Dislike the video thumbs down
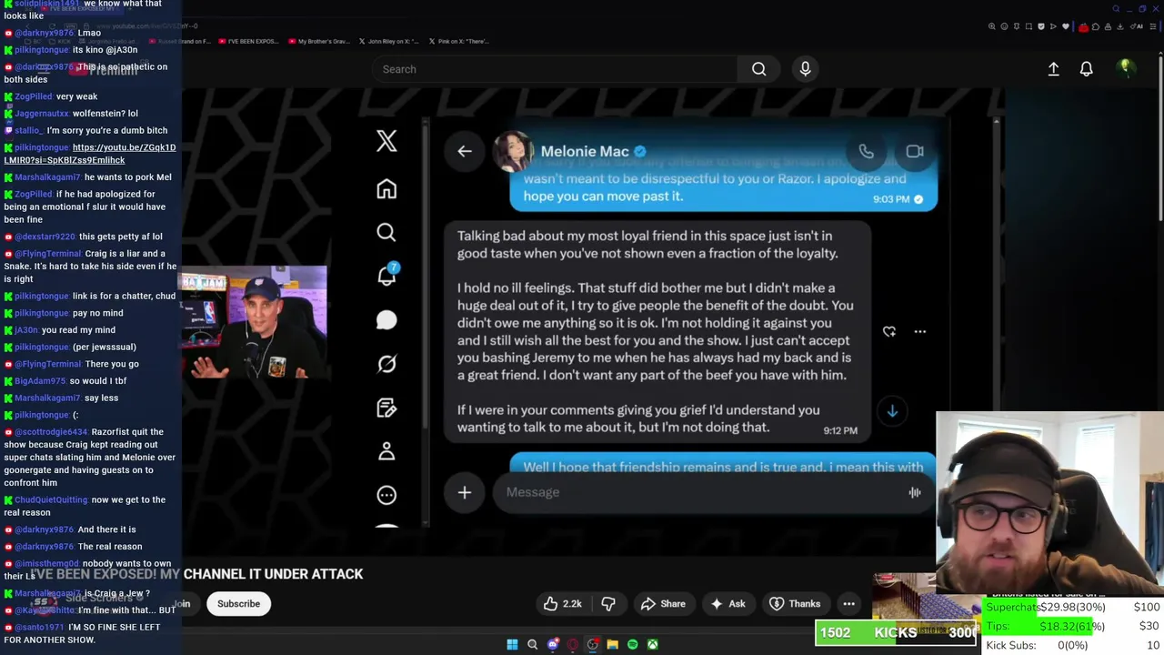This screenshot has width=1164, height=655. [x=607, y=604]
